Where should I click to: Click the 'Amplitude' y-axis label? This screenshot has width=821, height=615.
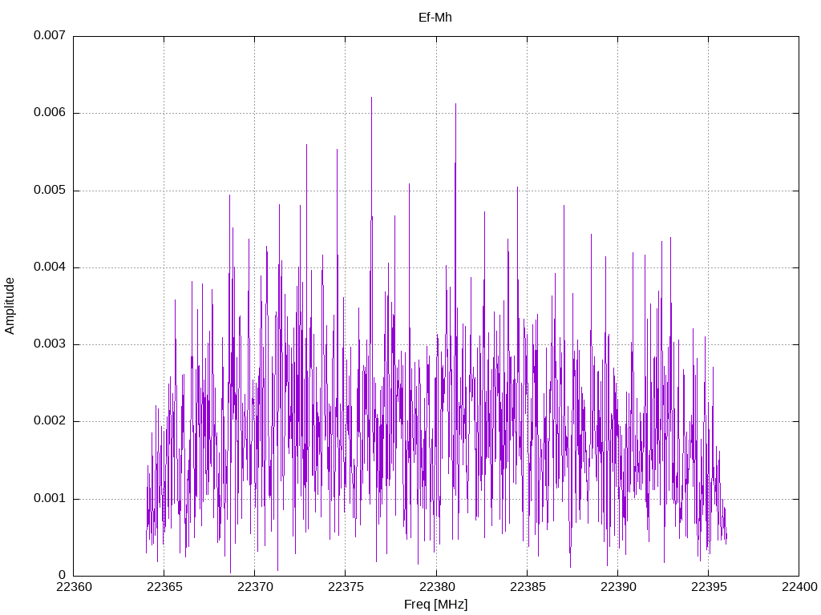point(10,306)
